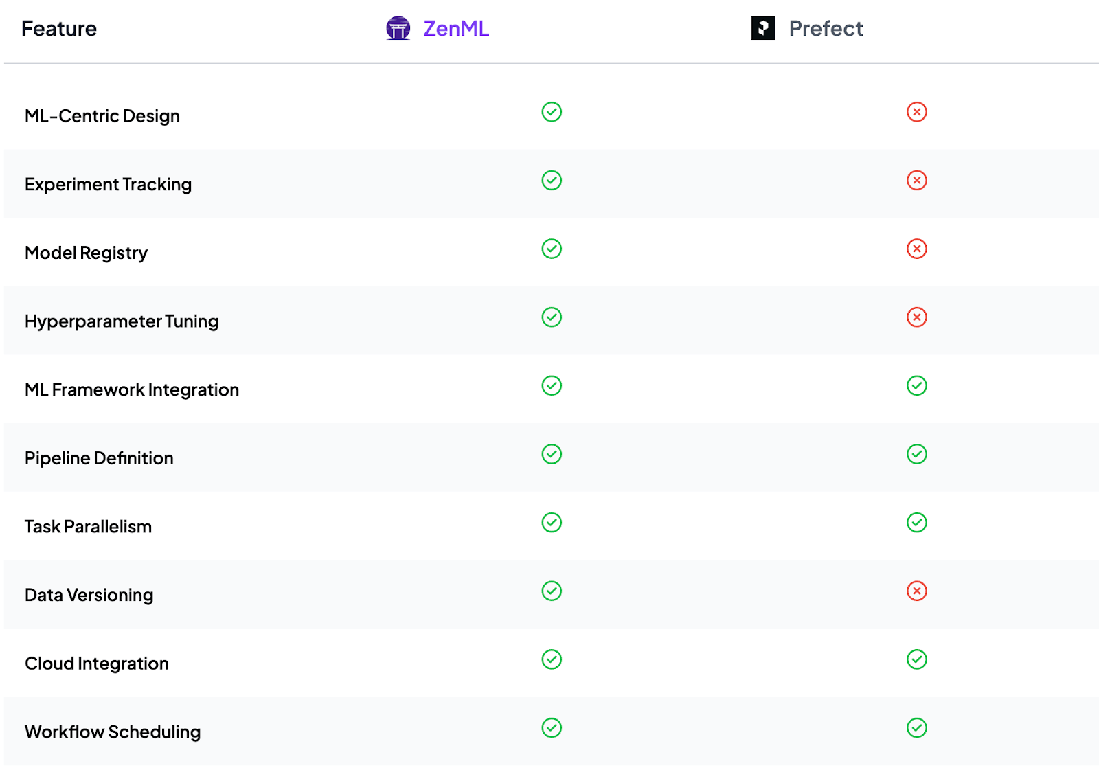Click the Prefect black square logo icon

tap(763, 28)
